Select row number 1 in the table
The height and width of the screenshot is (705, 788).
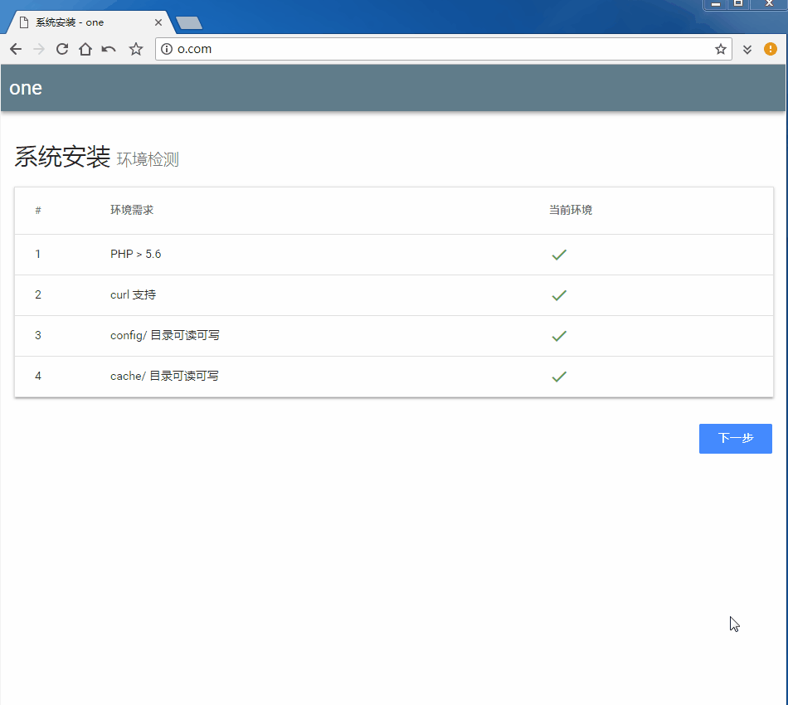pyautogui.click(x=38, y=254)
